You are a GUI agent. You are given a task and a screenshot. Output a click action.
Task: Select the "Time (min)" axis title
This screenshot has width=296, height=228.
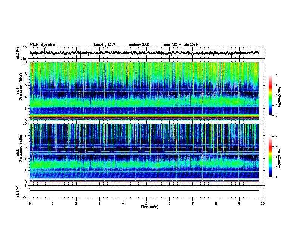[x=149, y=207]
